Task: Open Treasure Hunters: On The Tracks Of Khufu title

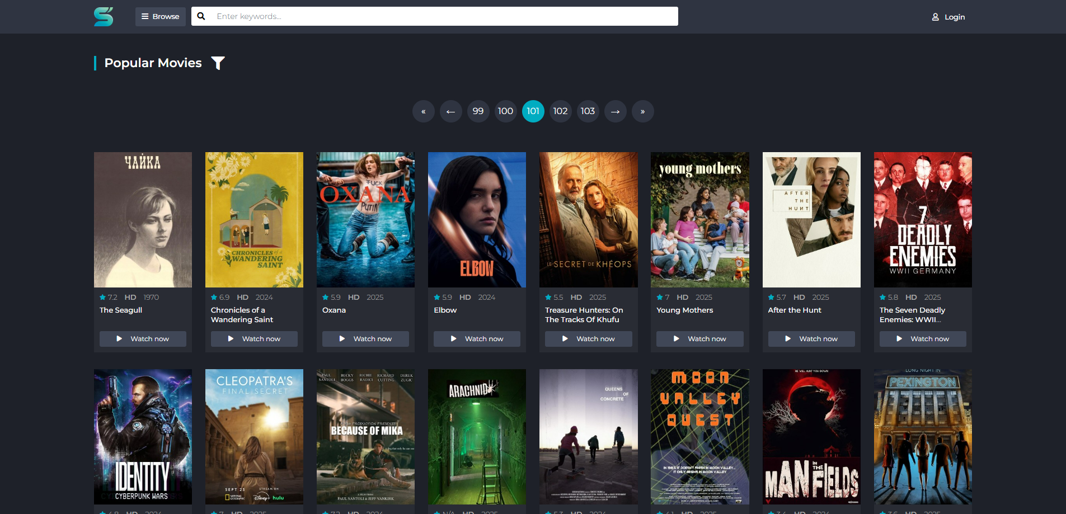Action: (x=584, y=315)
